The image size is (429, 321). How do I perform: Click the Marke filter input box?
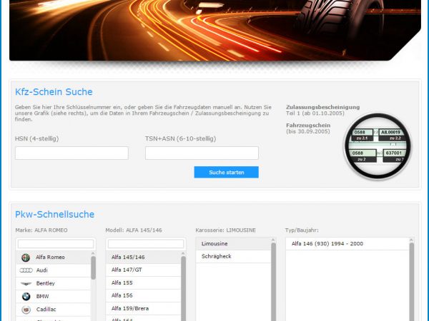(56, 244)
